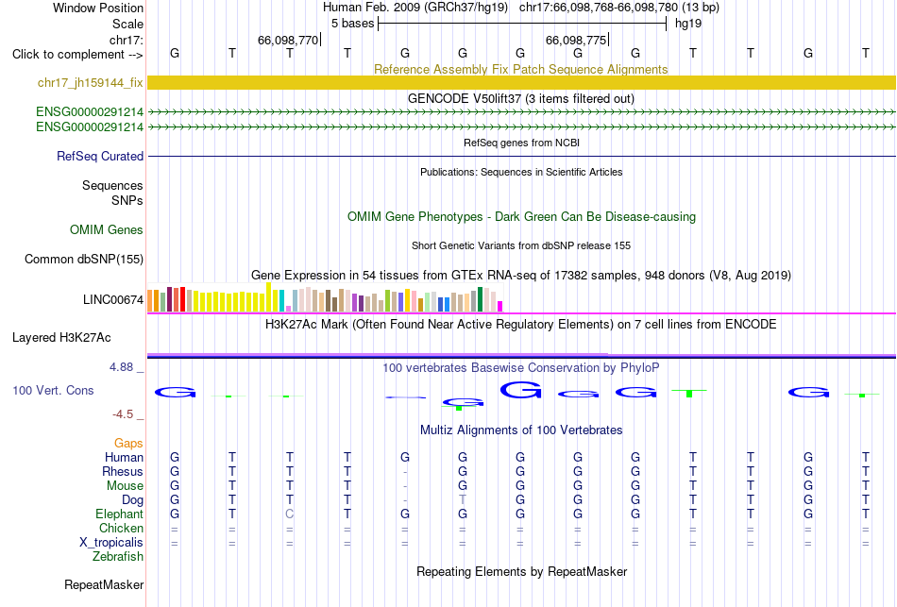Viewport: 897px width, 607px height.
Task: Click the Layered H3K27Ac label
Action: click(61, 338)
